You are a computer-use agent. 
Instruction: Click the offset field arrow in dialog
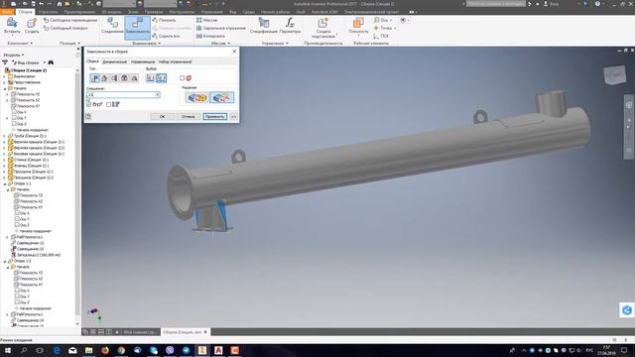pos(157,95)
